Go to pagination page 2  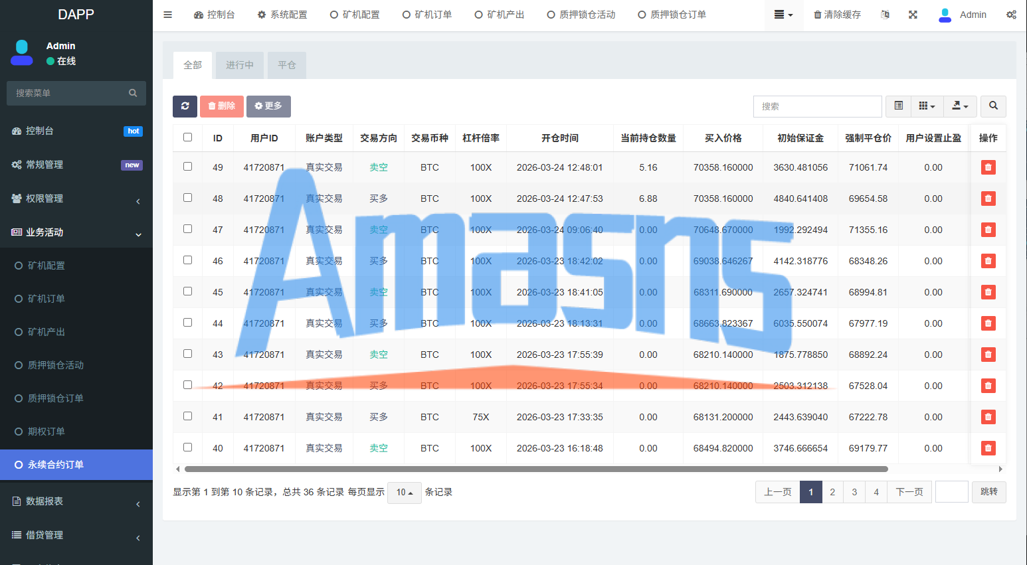pyautogui.click(x=832, y=492)
